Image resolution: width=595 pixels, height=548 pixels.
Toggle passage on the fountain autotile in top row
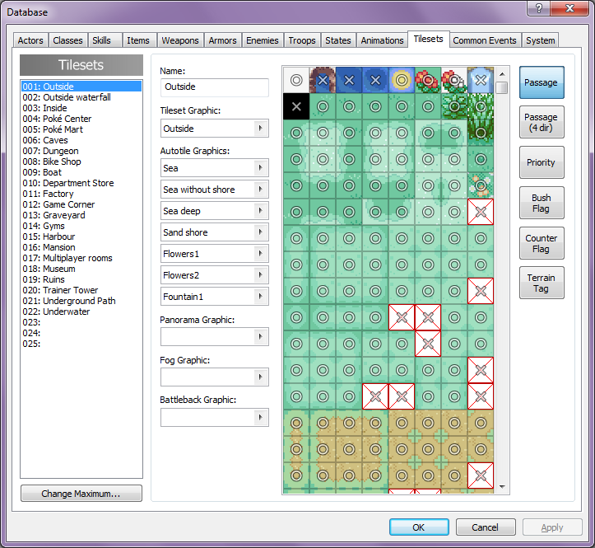[481, 80]
